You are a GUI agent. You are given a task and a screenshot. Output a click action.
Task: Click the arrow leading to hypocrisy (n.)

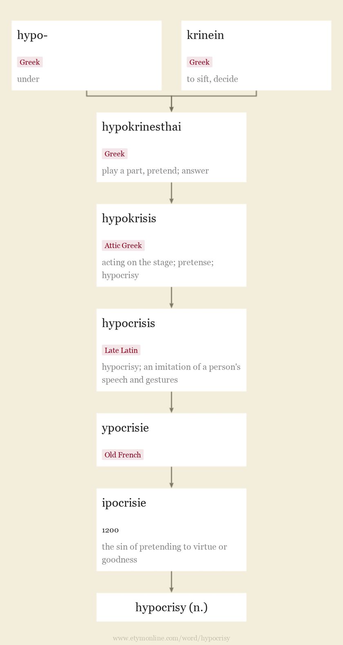[x=171, y=582]
